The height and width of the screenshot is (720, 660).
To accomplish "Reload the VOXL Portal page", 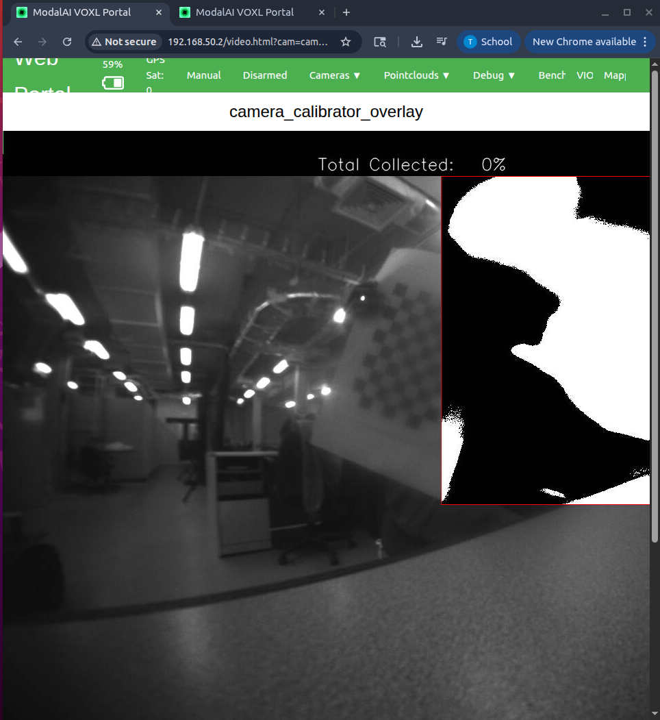I will [x=66, y=42].
